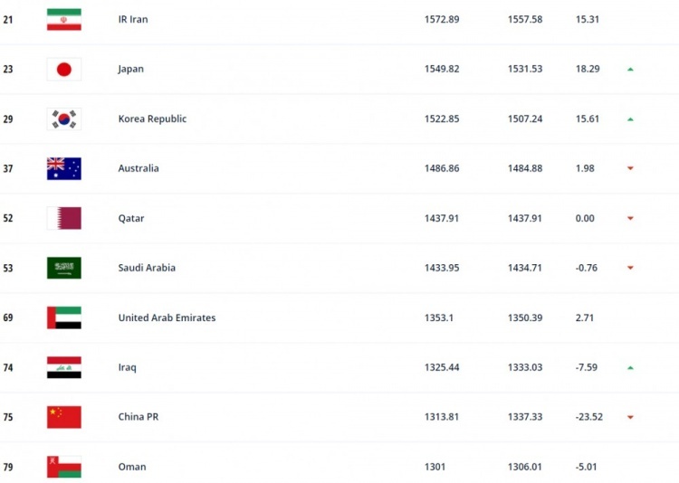
Task: Select the Korea Republic flag
Action: tap(64, 119)
